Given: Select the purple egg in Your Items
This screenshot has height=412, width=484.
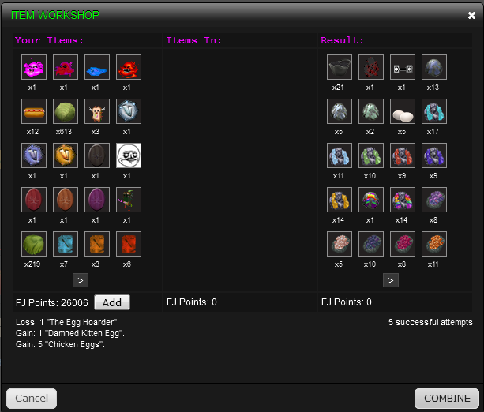Looking at the screenshot, I should (x=97, y=200).
